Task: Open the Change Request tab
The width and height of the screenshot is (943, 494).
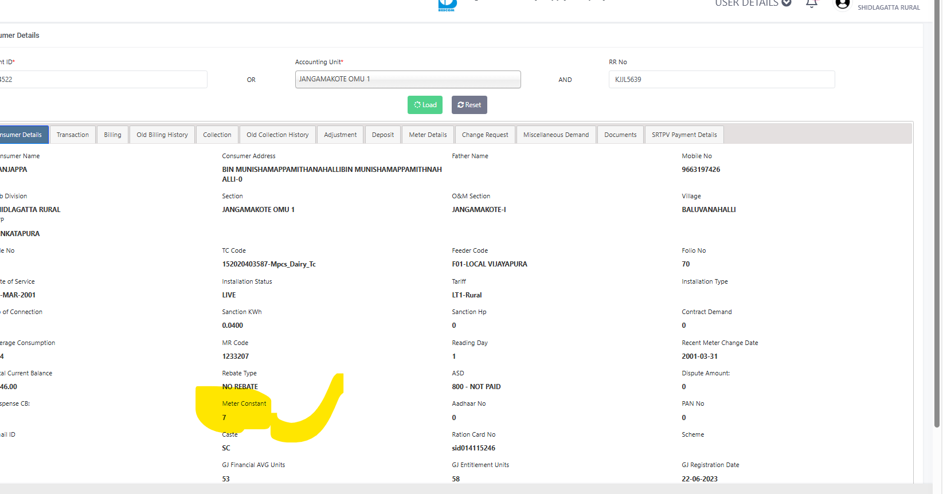Action: (485, 135)
